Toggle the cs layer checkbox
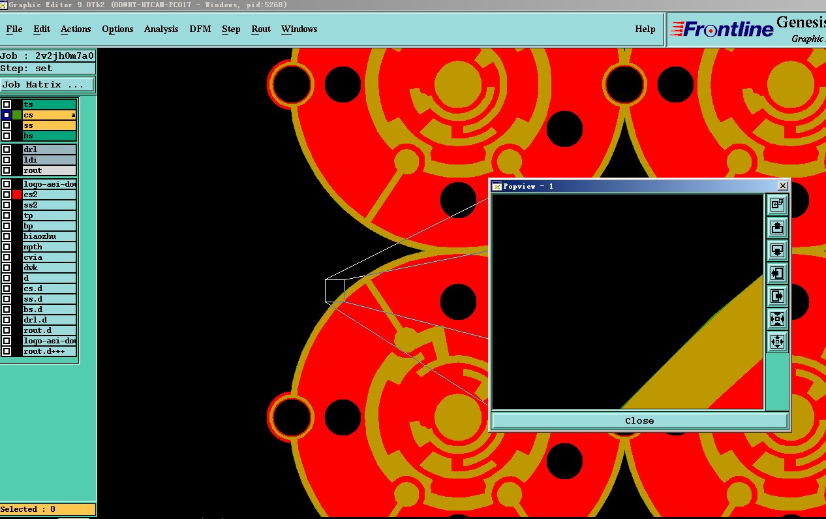Image resolution: width=826 pixels, height=519 pixels. [7, 115]
